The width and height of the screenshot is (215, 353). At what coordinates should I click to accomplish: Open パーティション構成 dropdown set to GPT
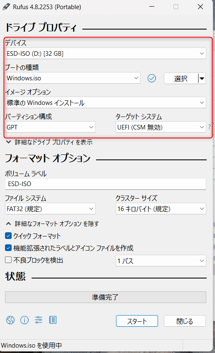click(x=50, y=127)
